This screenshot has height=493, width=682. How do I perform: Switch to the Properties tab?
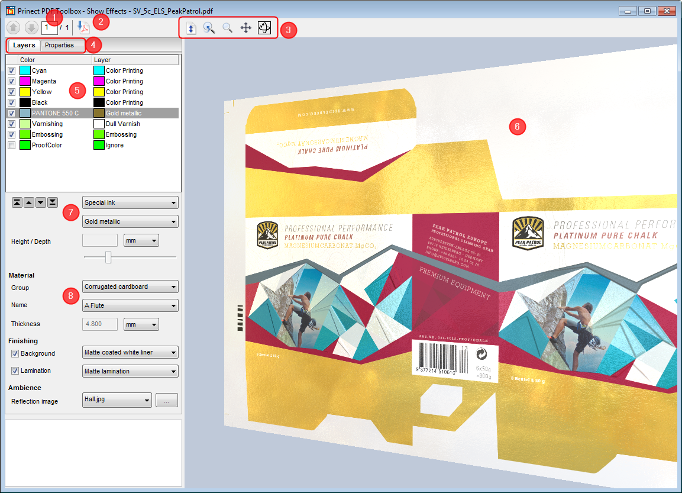pyautogui.click(x=60, y=45)
